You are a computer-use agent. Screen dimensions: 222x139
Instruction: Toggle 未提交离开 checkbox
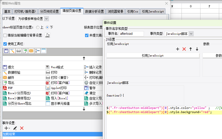point(87,35)
